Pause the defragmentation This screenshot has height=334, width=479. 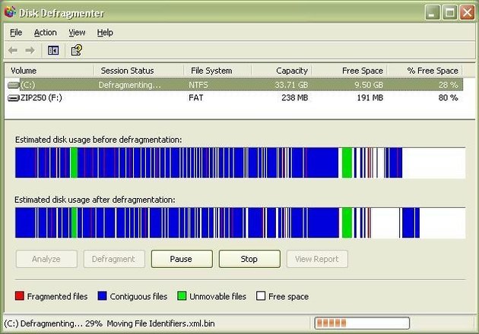coord(182,259)
